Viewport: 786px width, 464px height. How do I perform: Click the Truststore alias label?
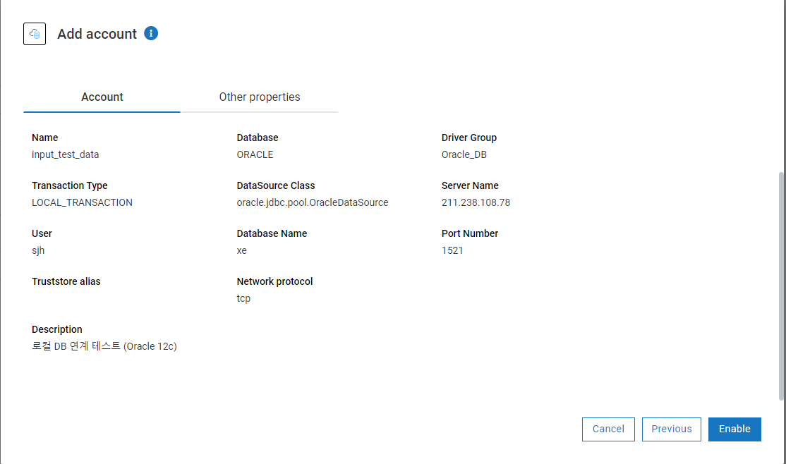point(66,281)
